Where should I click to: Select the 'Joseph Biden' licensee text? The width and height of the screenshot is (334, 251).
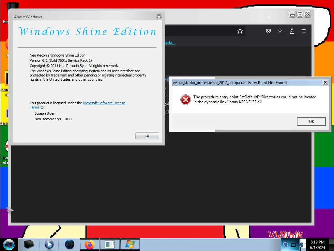(45, 113)
